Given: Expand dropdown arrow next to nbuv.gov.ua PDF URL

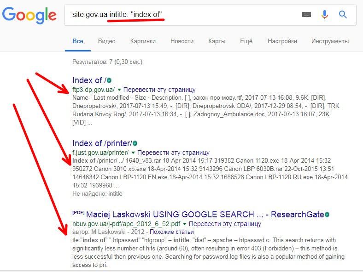Looking at the screenshot, I should [x=184, y=224].
